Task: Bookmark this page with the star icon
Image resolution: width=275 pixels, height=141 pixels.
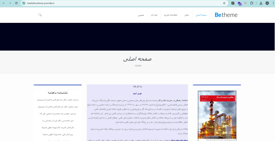Action: pos(224,3)
